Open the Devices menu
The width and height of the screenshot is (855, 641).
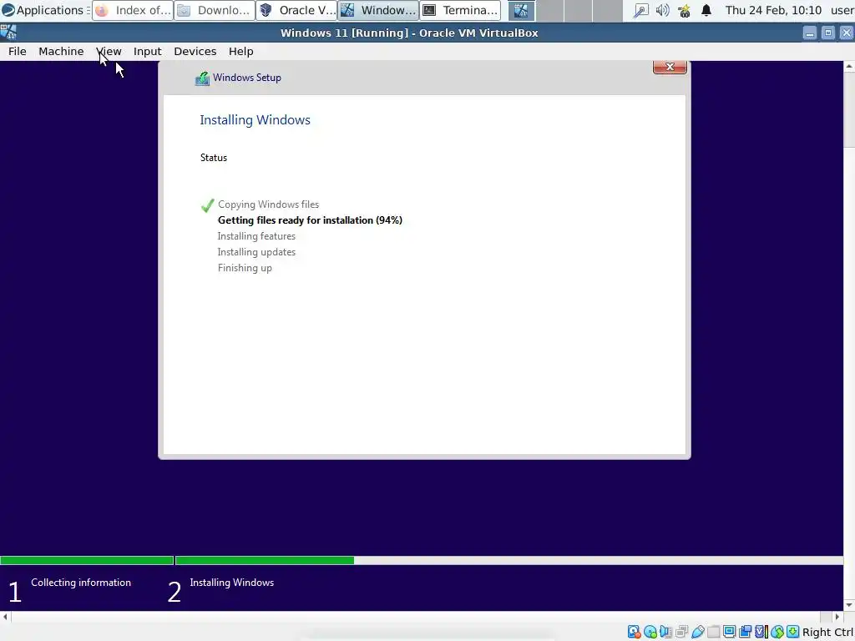tap(195, 51)
